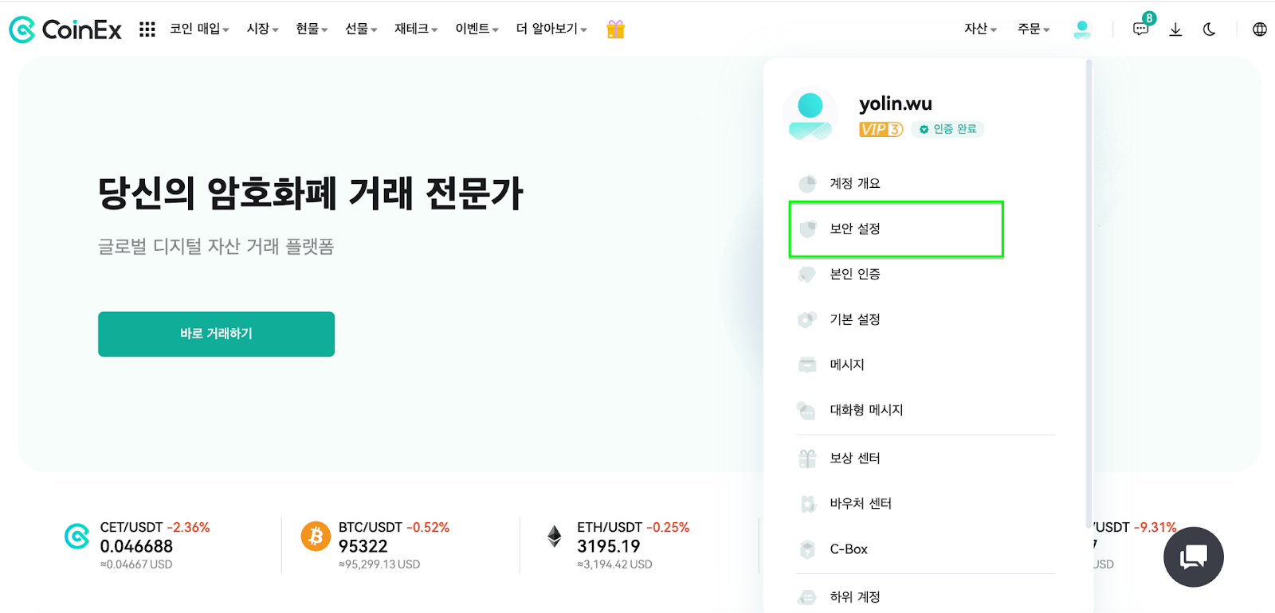
Task: Open 계정 개요 in the account menu
Action: tap(850, 183)
